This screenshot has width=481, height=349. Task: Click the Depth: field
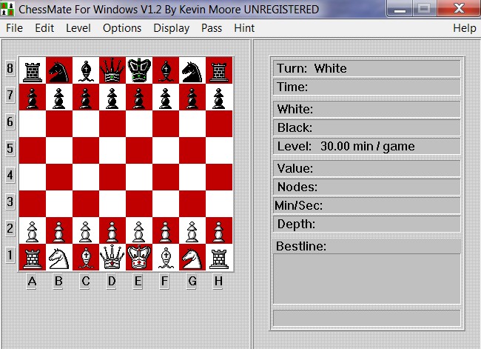(x=367, y=224)
